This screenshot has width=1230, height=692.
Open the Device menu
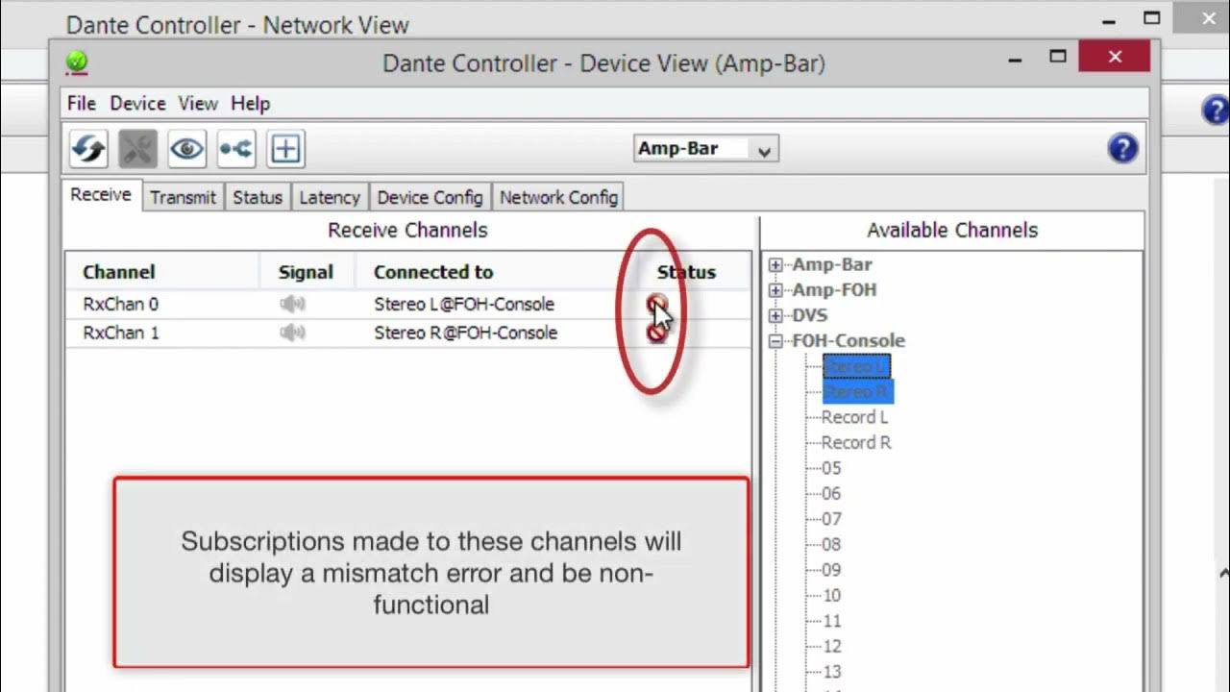[137, 103]
